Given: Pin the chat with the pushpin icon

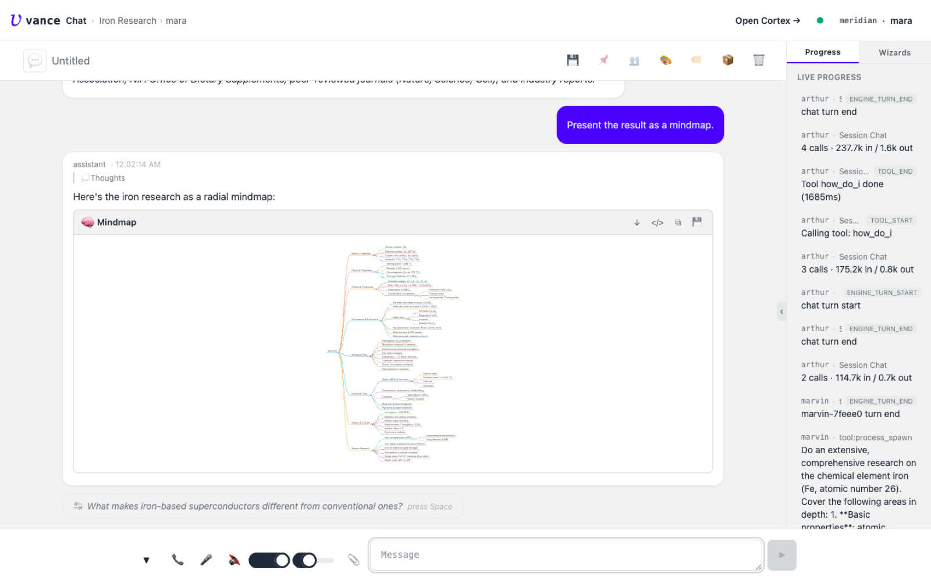Looking at the screenshot, I should tap(603, 60).
